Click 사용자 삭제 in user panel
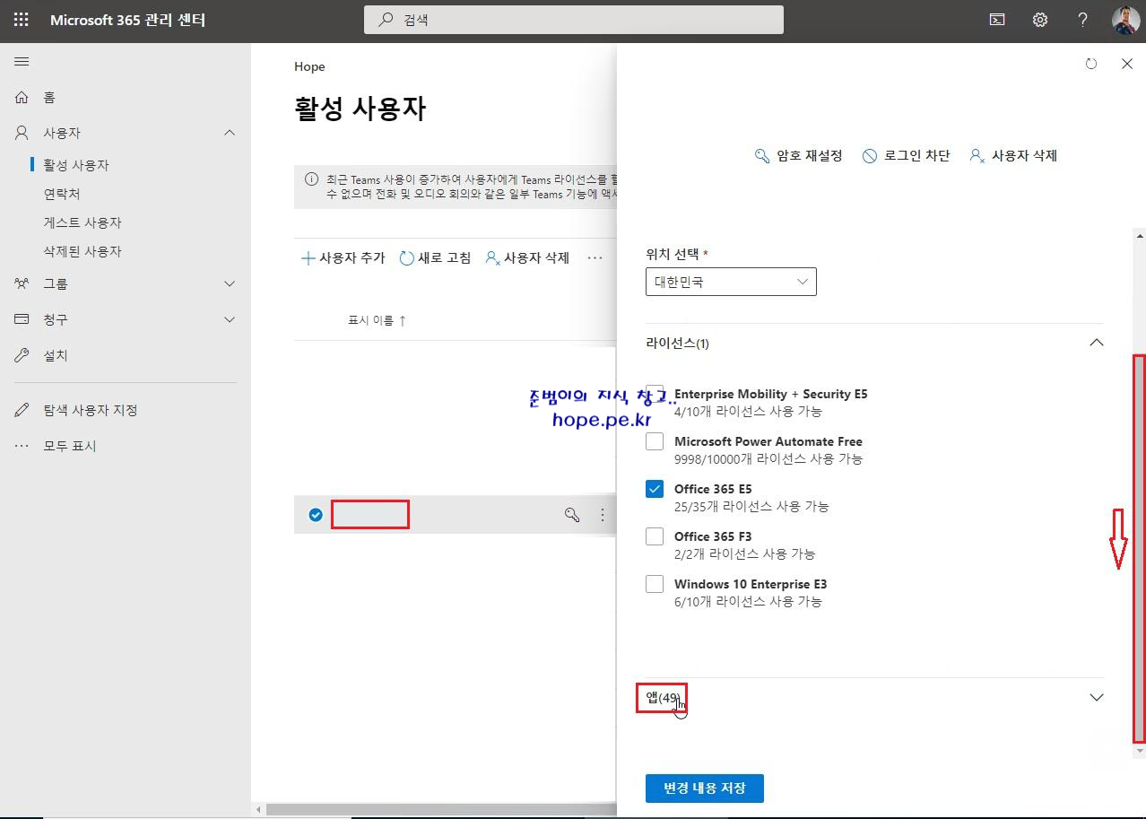The height and width of the screenshot is (819, 1146). (1013, 155)
